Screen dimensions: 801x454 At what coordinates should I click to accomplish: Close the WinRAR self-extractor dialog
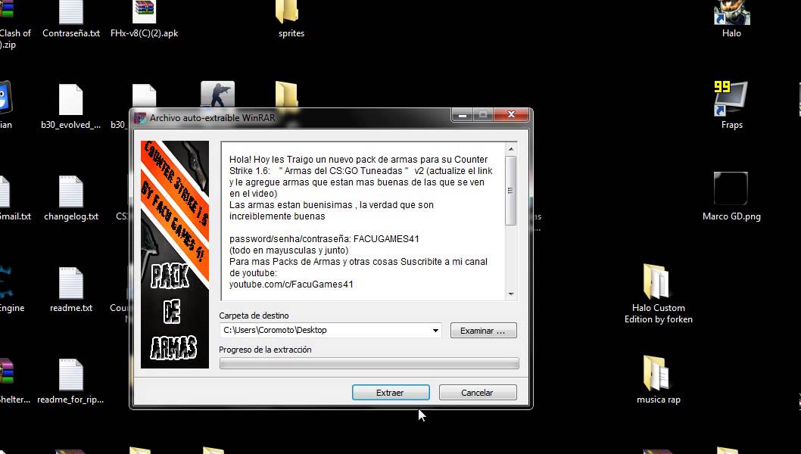(511, 115)
